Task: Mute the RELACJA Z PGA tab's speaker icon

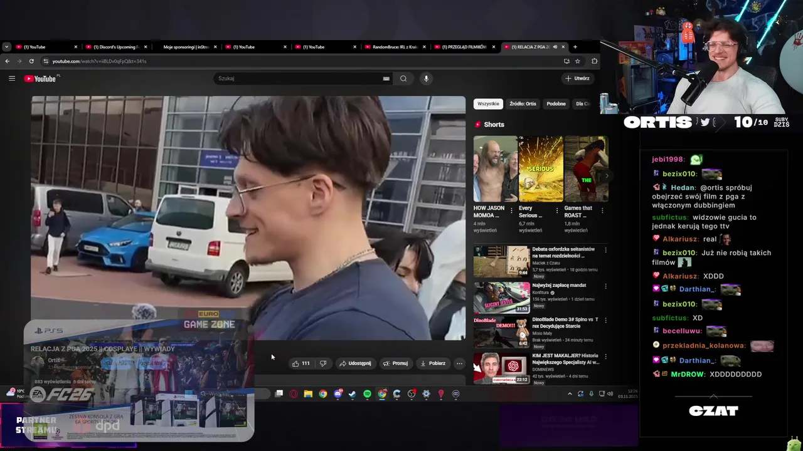Action: [x=555, y=47]
